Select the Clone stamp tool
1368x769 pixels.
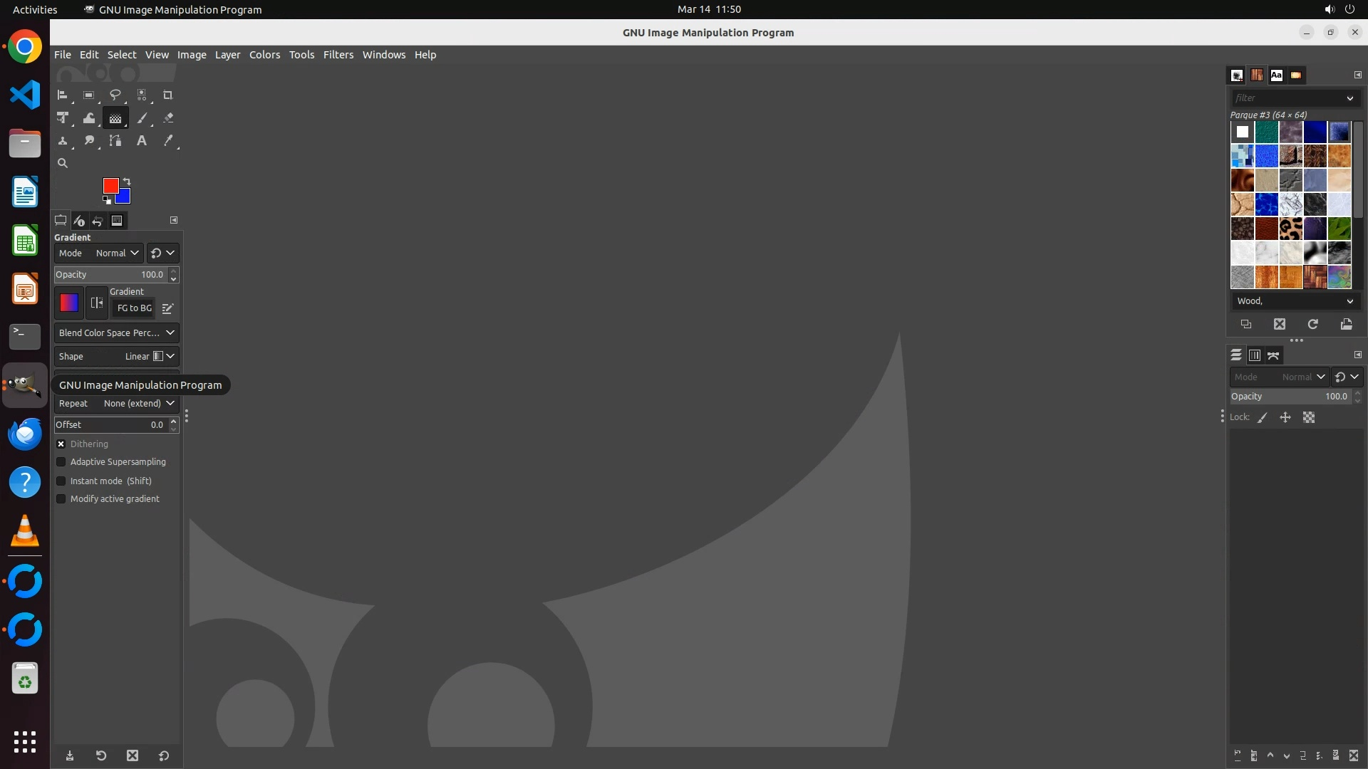pyautogui.click(x=63, y=141)
